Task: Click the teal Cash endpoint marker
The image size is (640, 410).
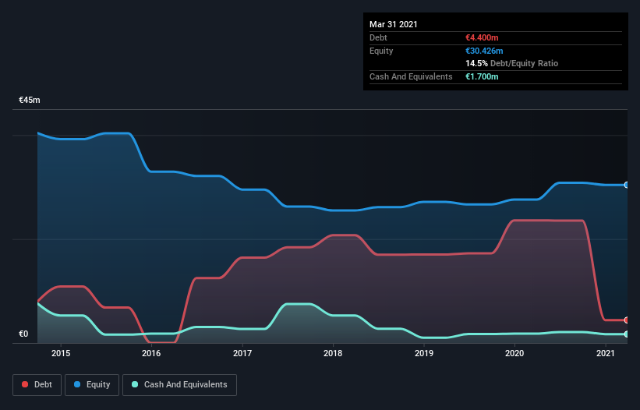Action: [627, 334]
